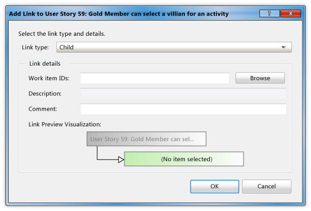Screen dimensions: 311x211
Task: Click the Work item IDs field
Action: coord(155,78)
